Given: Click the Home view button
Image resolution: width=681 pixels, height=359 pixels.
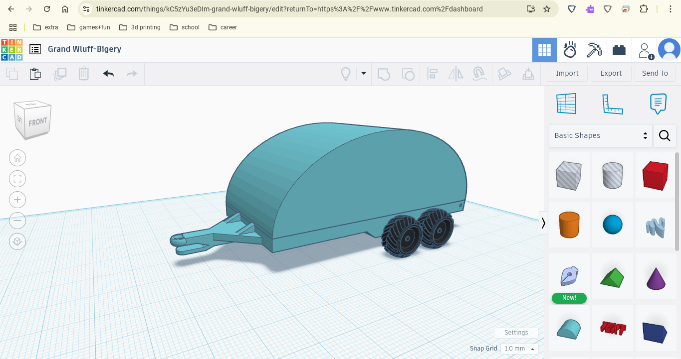Looking at the screenshot, I should [x=17, y=158].
